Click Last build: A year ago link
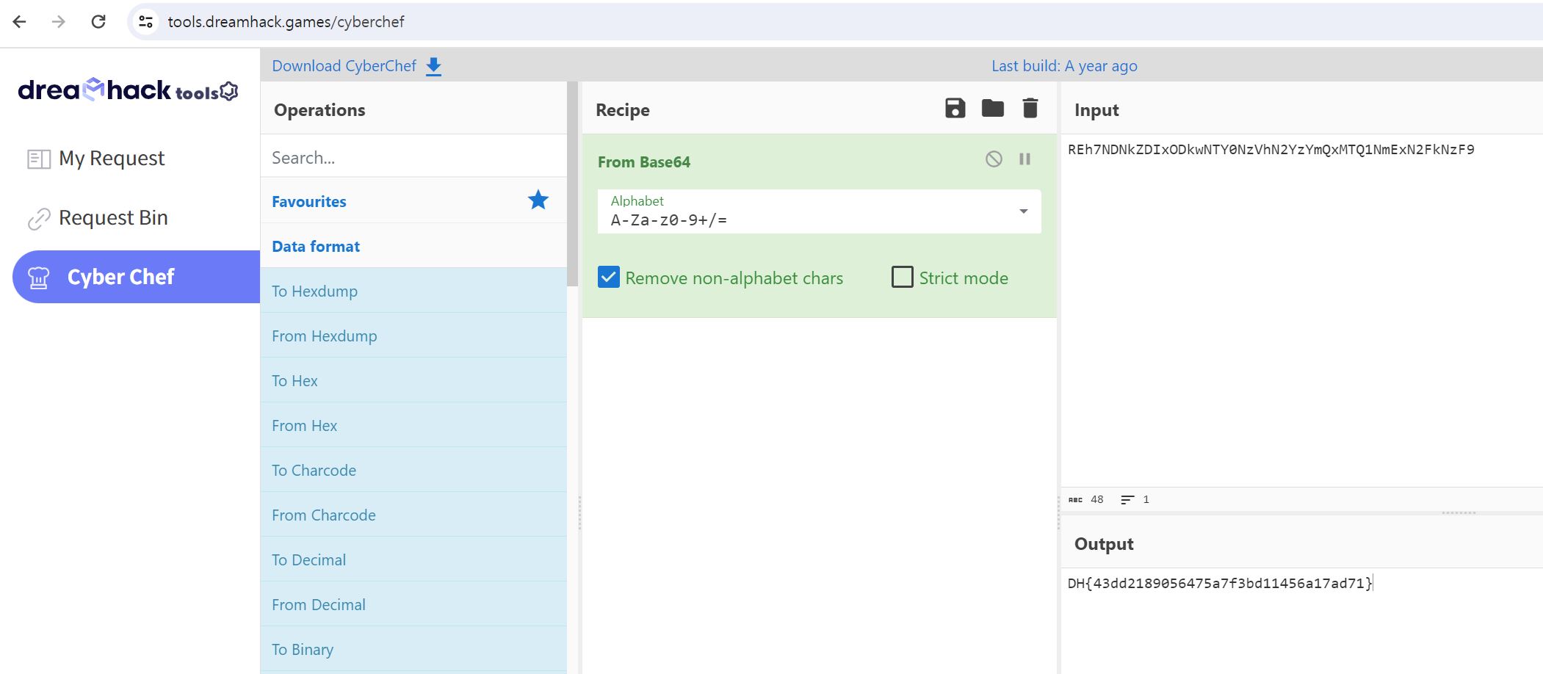The image size is (1543, 674). coord(1064,66)
